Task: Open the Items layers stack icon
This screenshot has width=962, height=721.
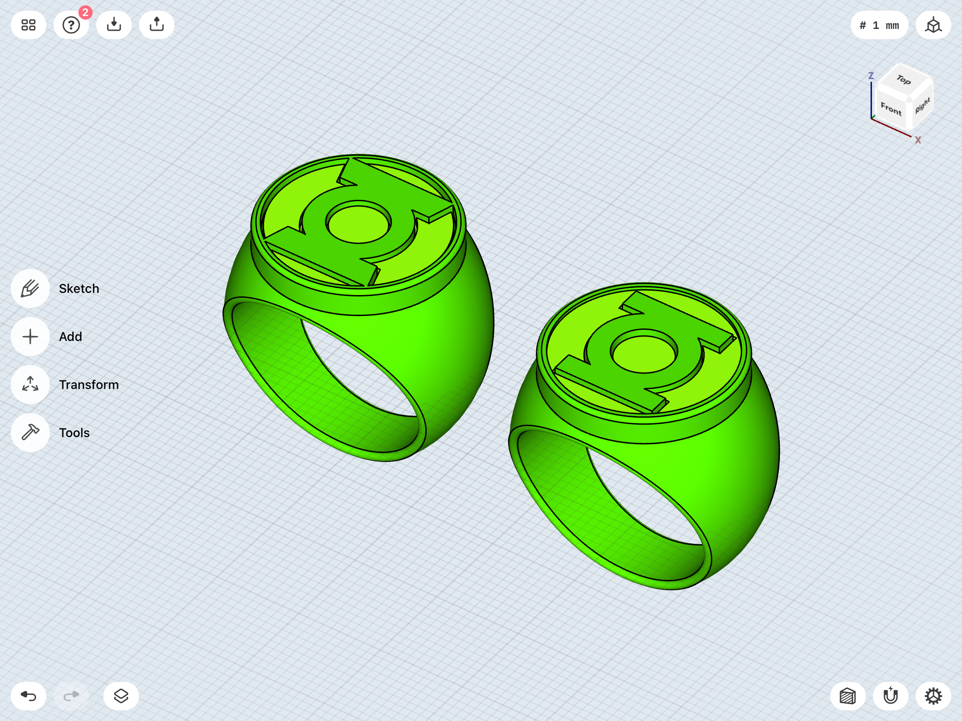Action: click(x=121, y=696)
